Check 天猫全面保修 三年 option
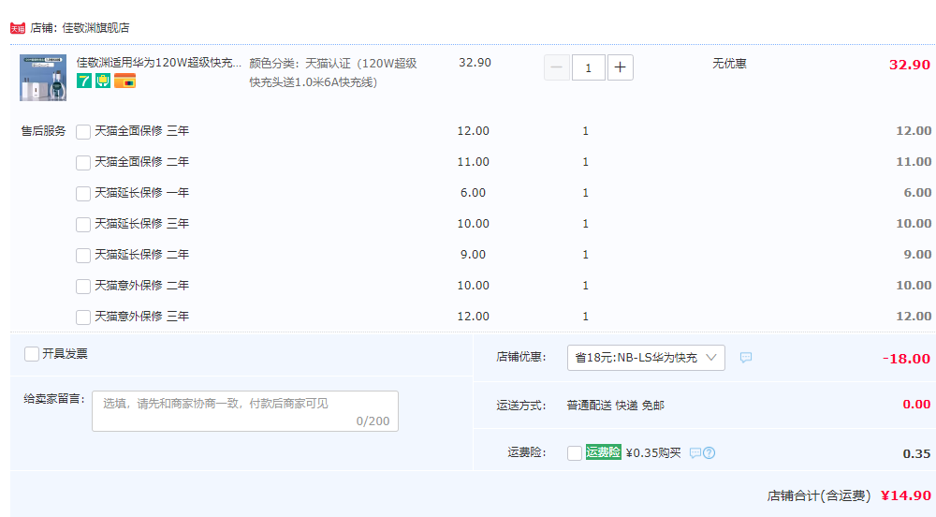The image size is (936, 517). 83,132
